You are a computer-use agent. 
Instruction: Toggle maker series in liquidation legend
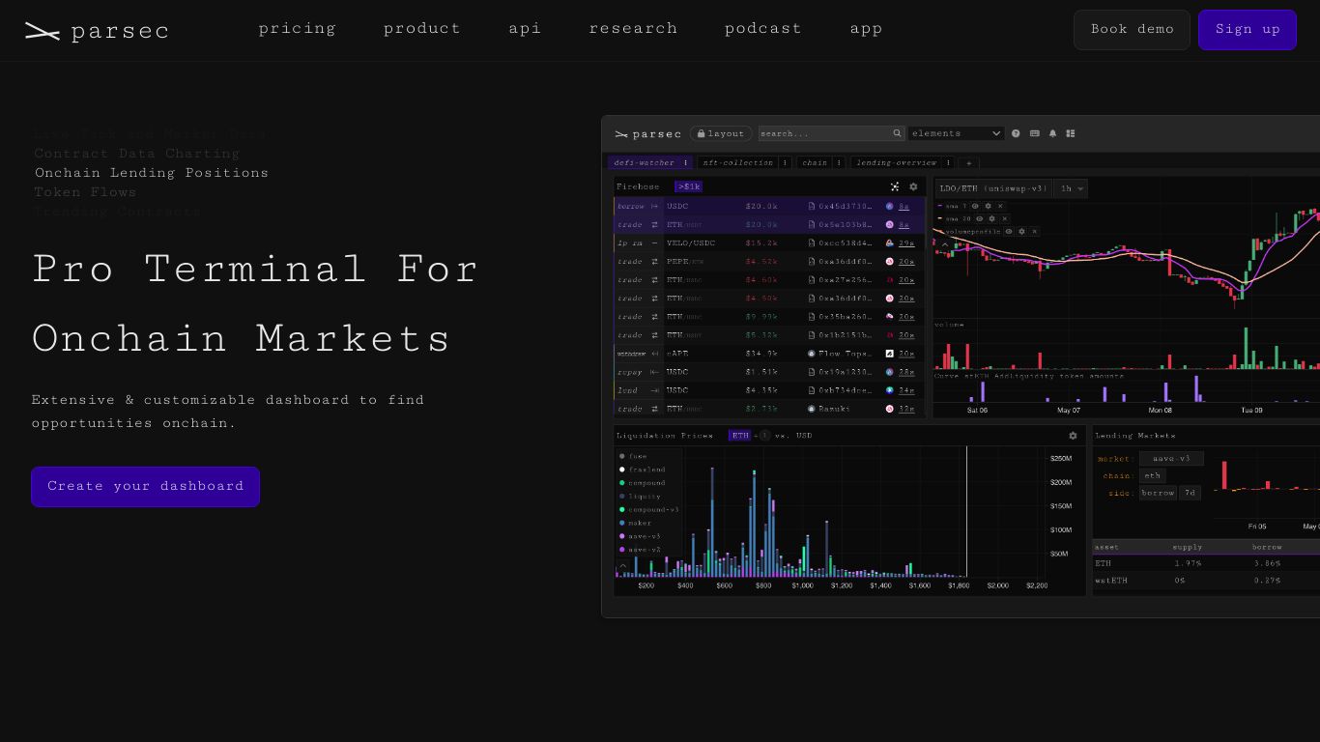tap(636, 523)
